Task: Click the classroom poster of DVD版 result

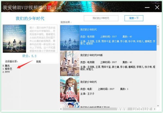Action: (x=70, y=63)
